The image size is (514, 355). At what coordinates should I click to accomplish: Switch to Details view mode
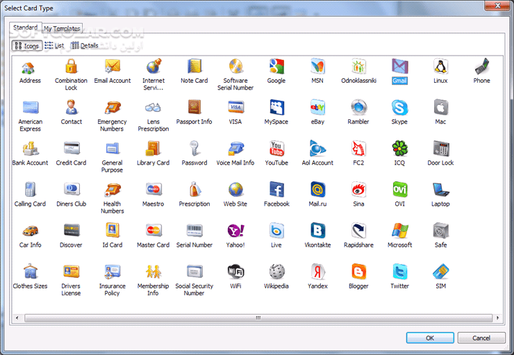(x=85, y=46)
